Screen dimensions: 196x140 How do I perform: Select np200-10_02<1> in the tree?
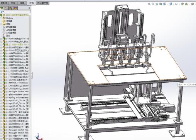tap(17, 100)
